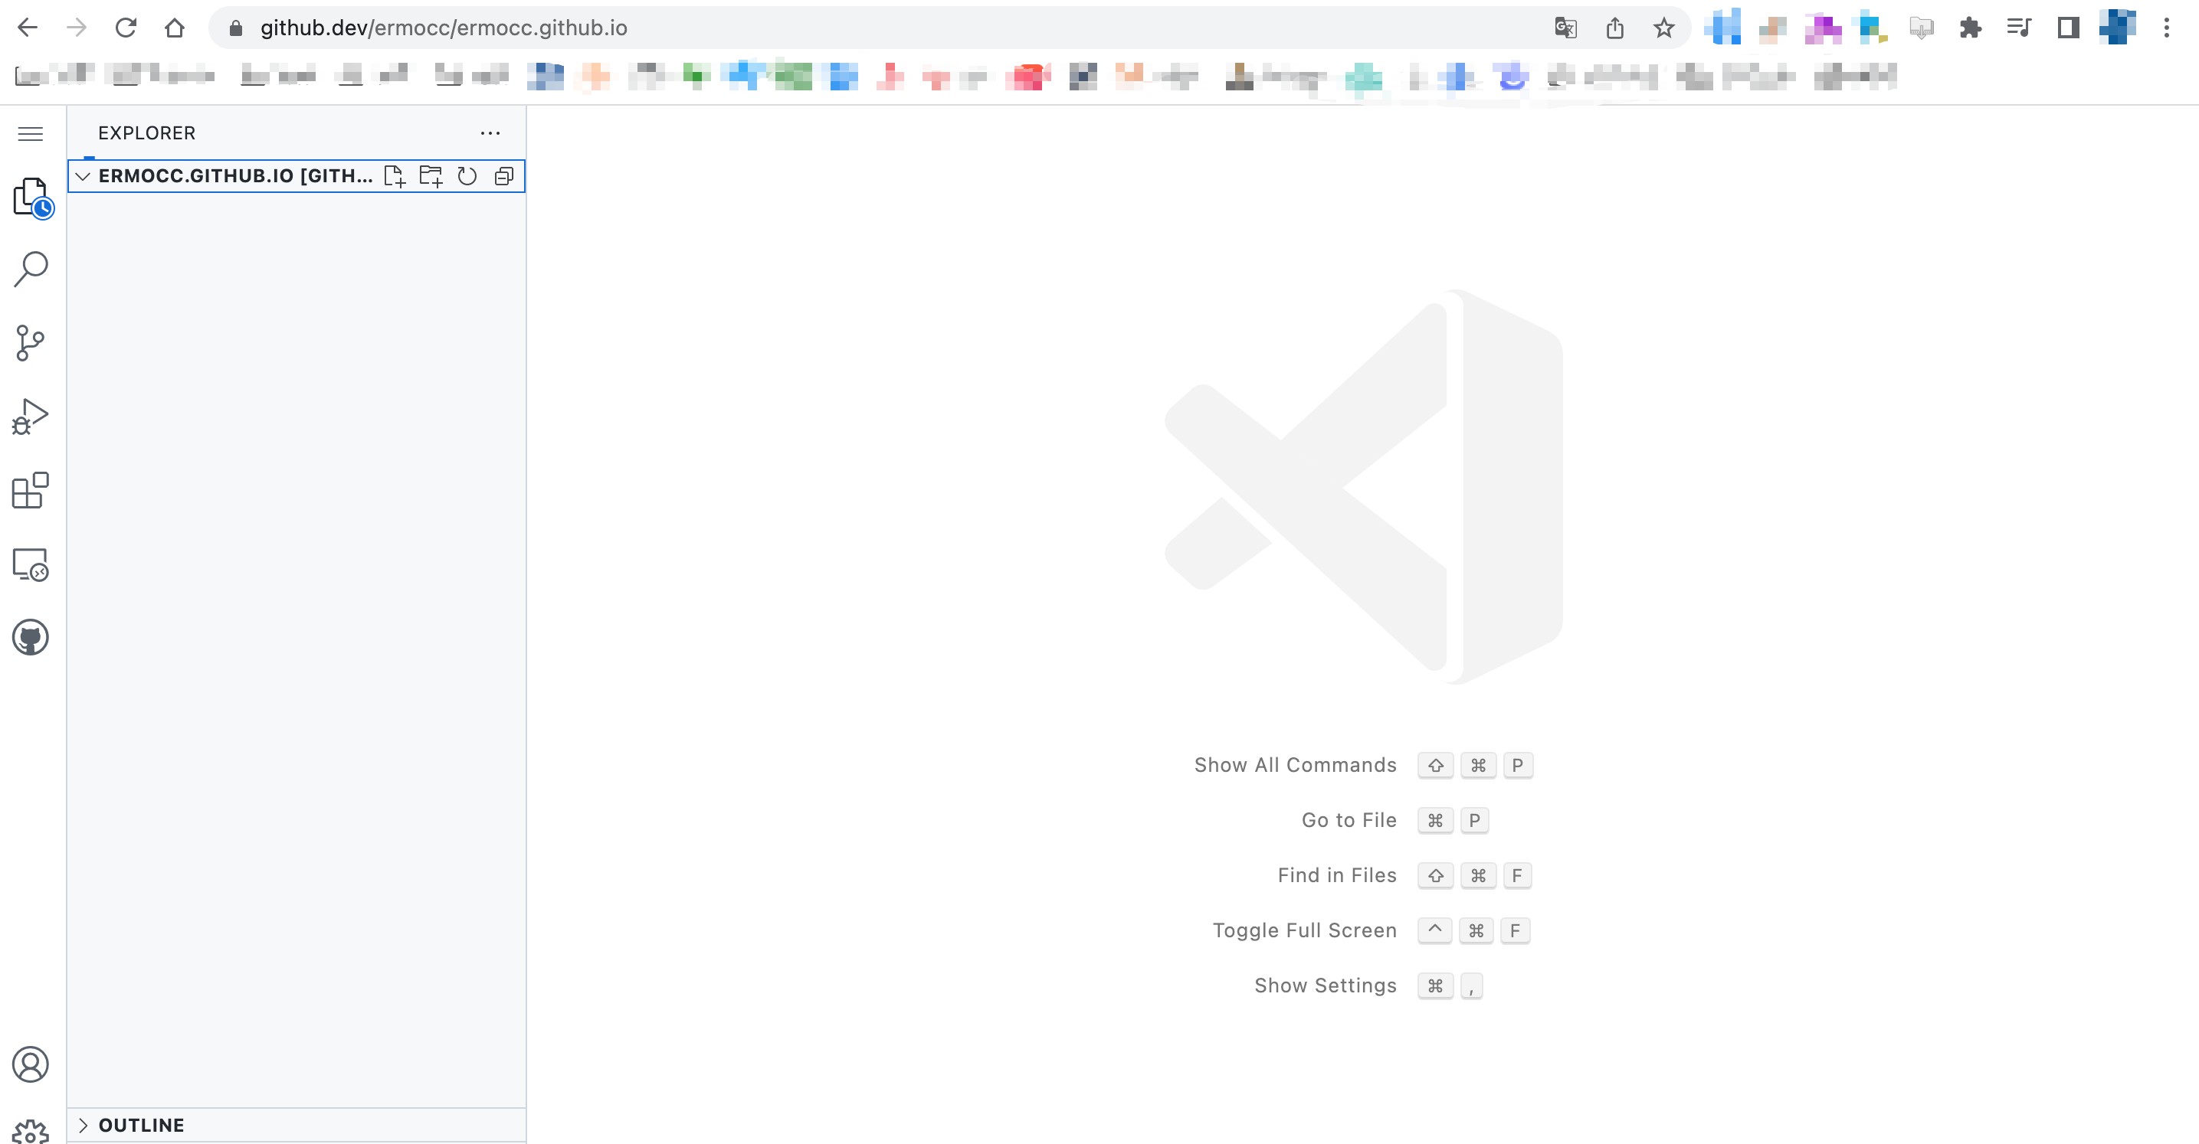Create a new folder in explorer
This screenshot has height=1144, width=2199.
click(431, 176)
